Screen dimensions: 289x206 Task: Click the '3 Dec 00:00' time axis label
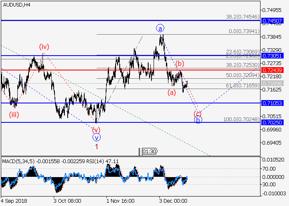[174, 201]
